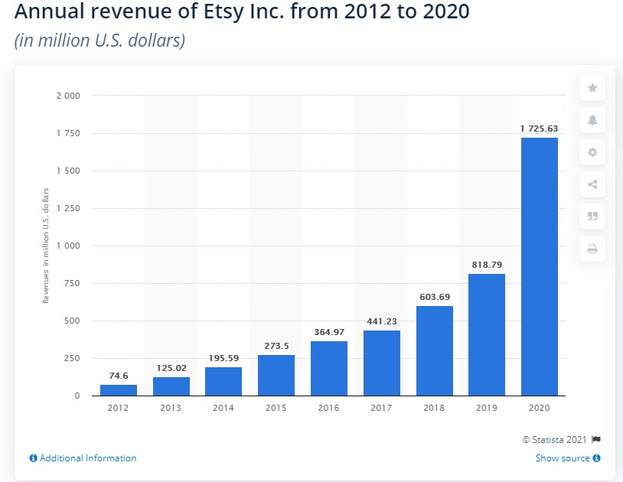
Task: Select the 2013 revenue bar
Action: 171,386
